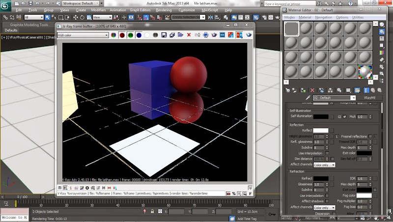Viewport: 393px width, 222px height.
Task: Click the Select Object arrow tool
Action: tap(47, 17)
